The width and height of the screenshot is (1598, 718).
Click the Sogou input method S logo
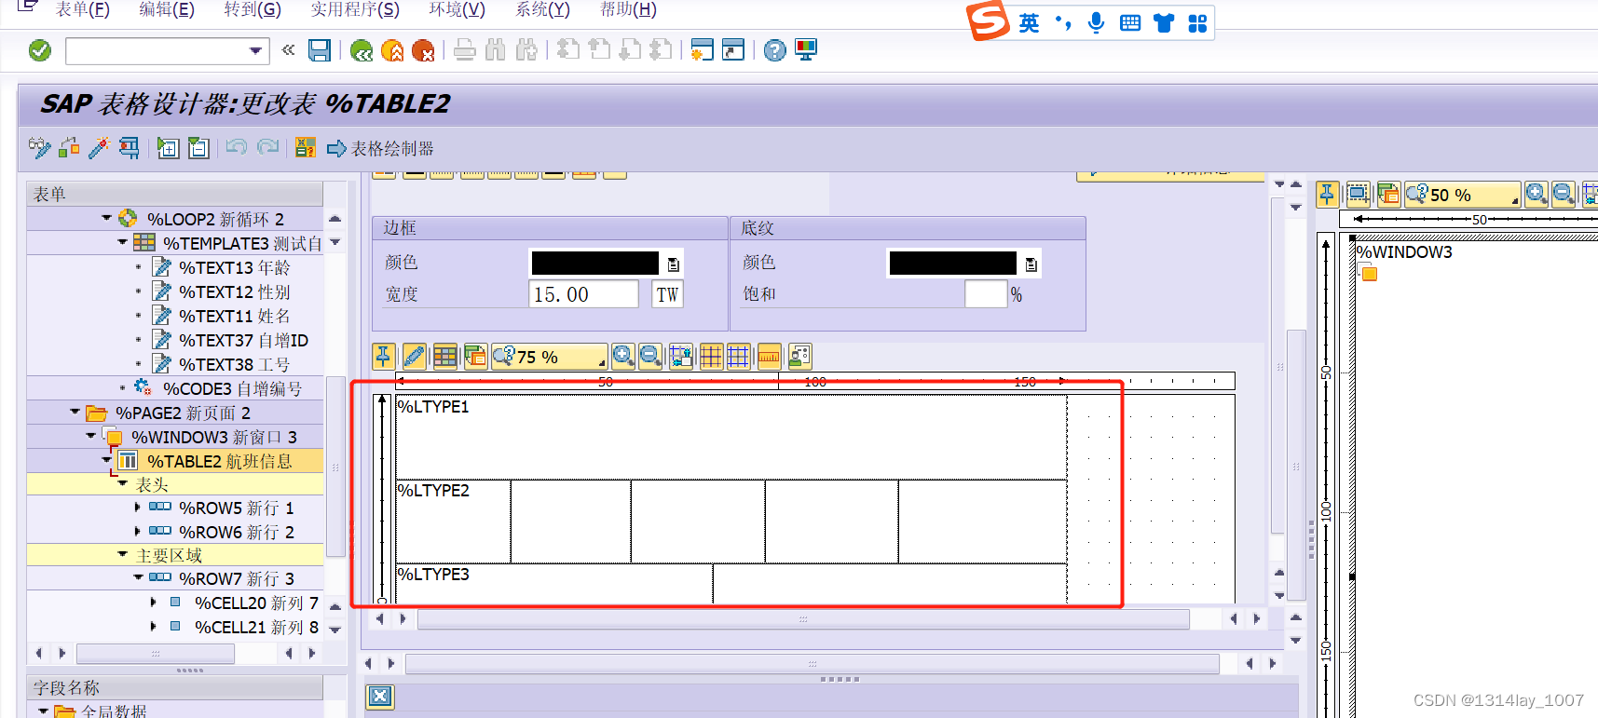(988, 20)
